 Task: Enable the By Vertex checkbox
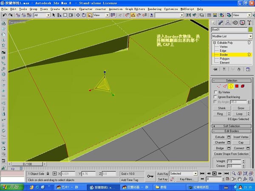point(215,92)
